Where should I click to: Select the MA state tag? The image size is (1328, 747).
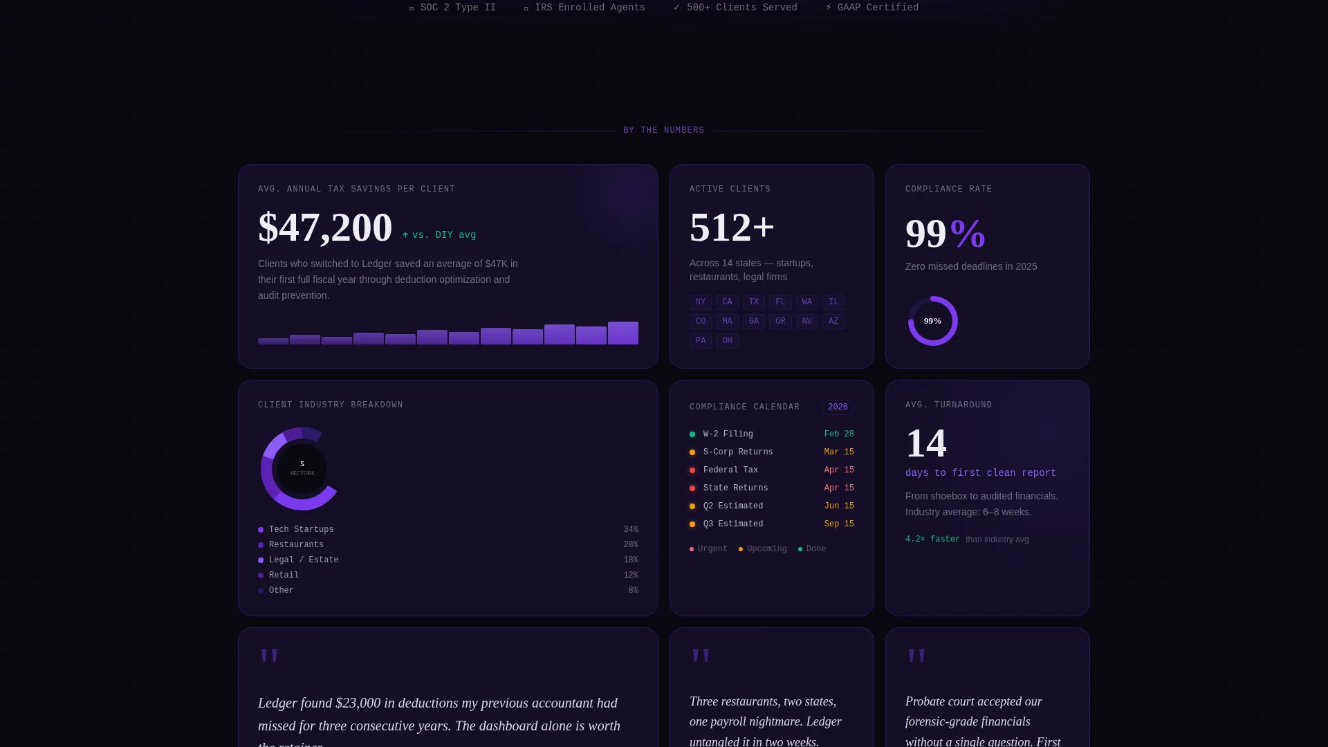727,322
